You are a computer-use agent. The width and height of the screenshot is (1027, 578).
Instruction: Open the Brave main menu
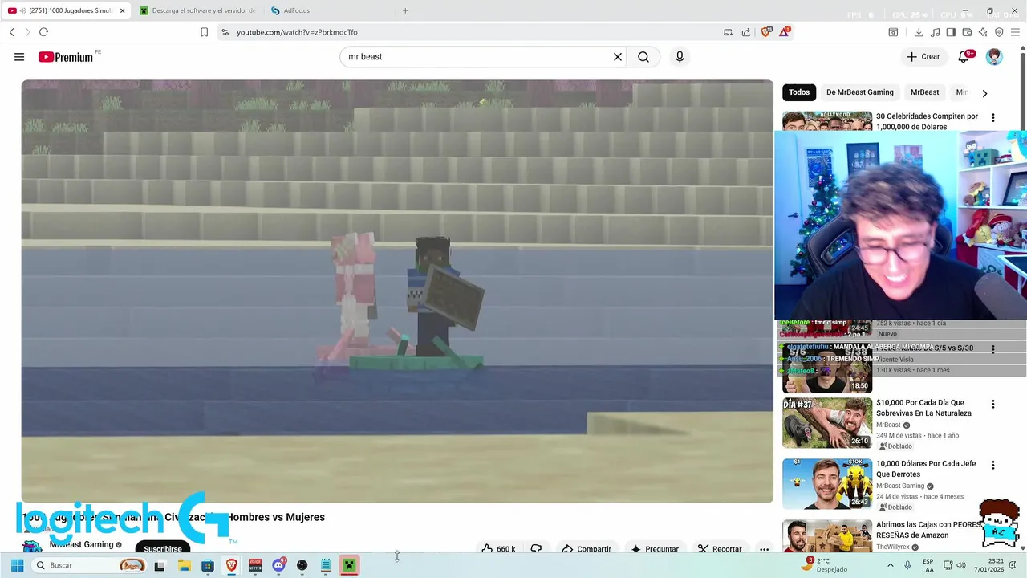tap(1016, 32)
